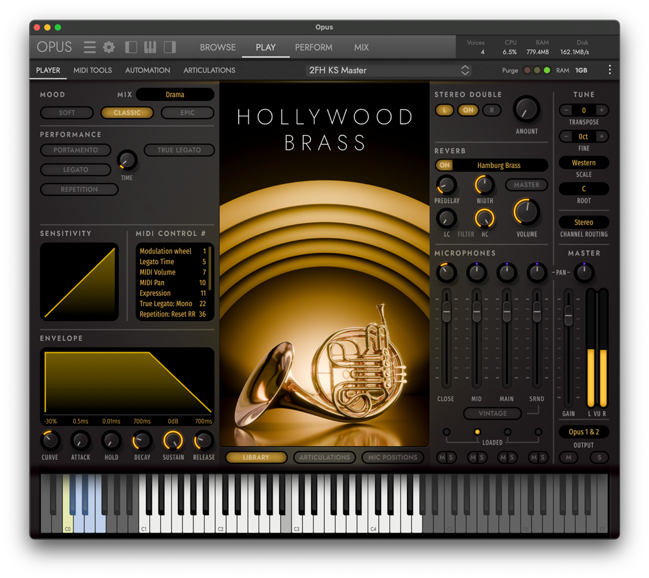Toggle Stereo Double ON button
This screenshot has width=649, height=578.
tap(468, 110)
